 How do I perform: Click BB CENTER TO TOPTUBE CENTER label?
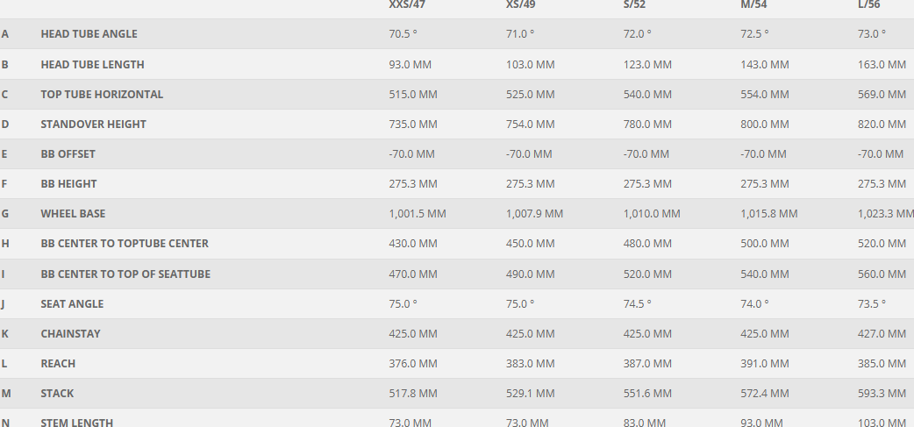pyautogui.click(x=125, y=244)
